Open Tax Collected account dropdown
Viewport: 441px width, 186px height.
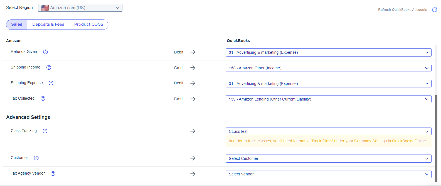(328, 99)
